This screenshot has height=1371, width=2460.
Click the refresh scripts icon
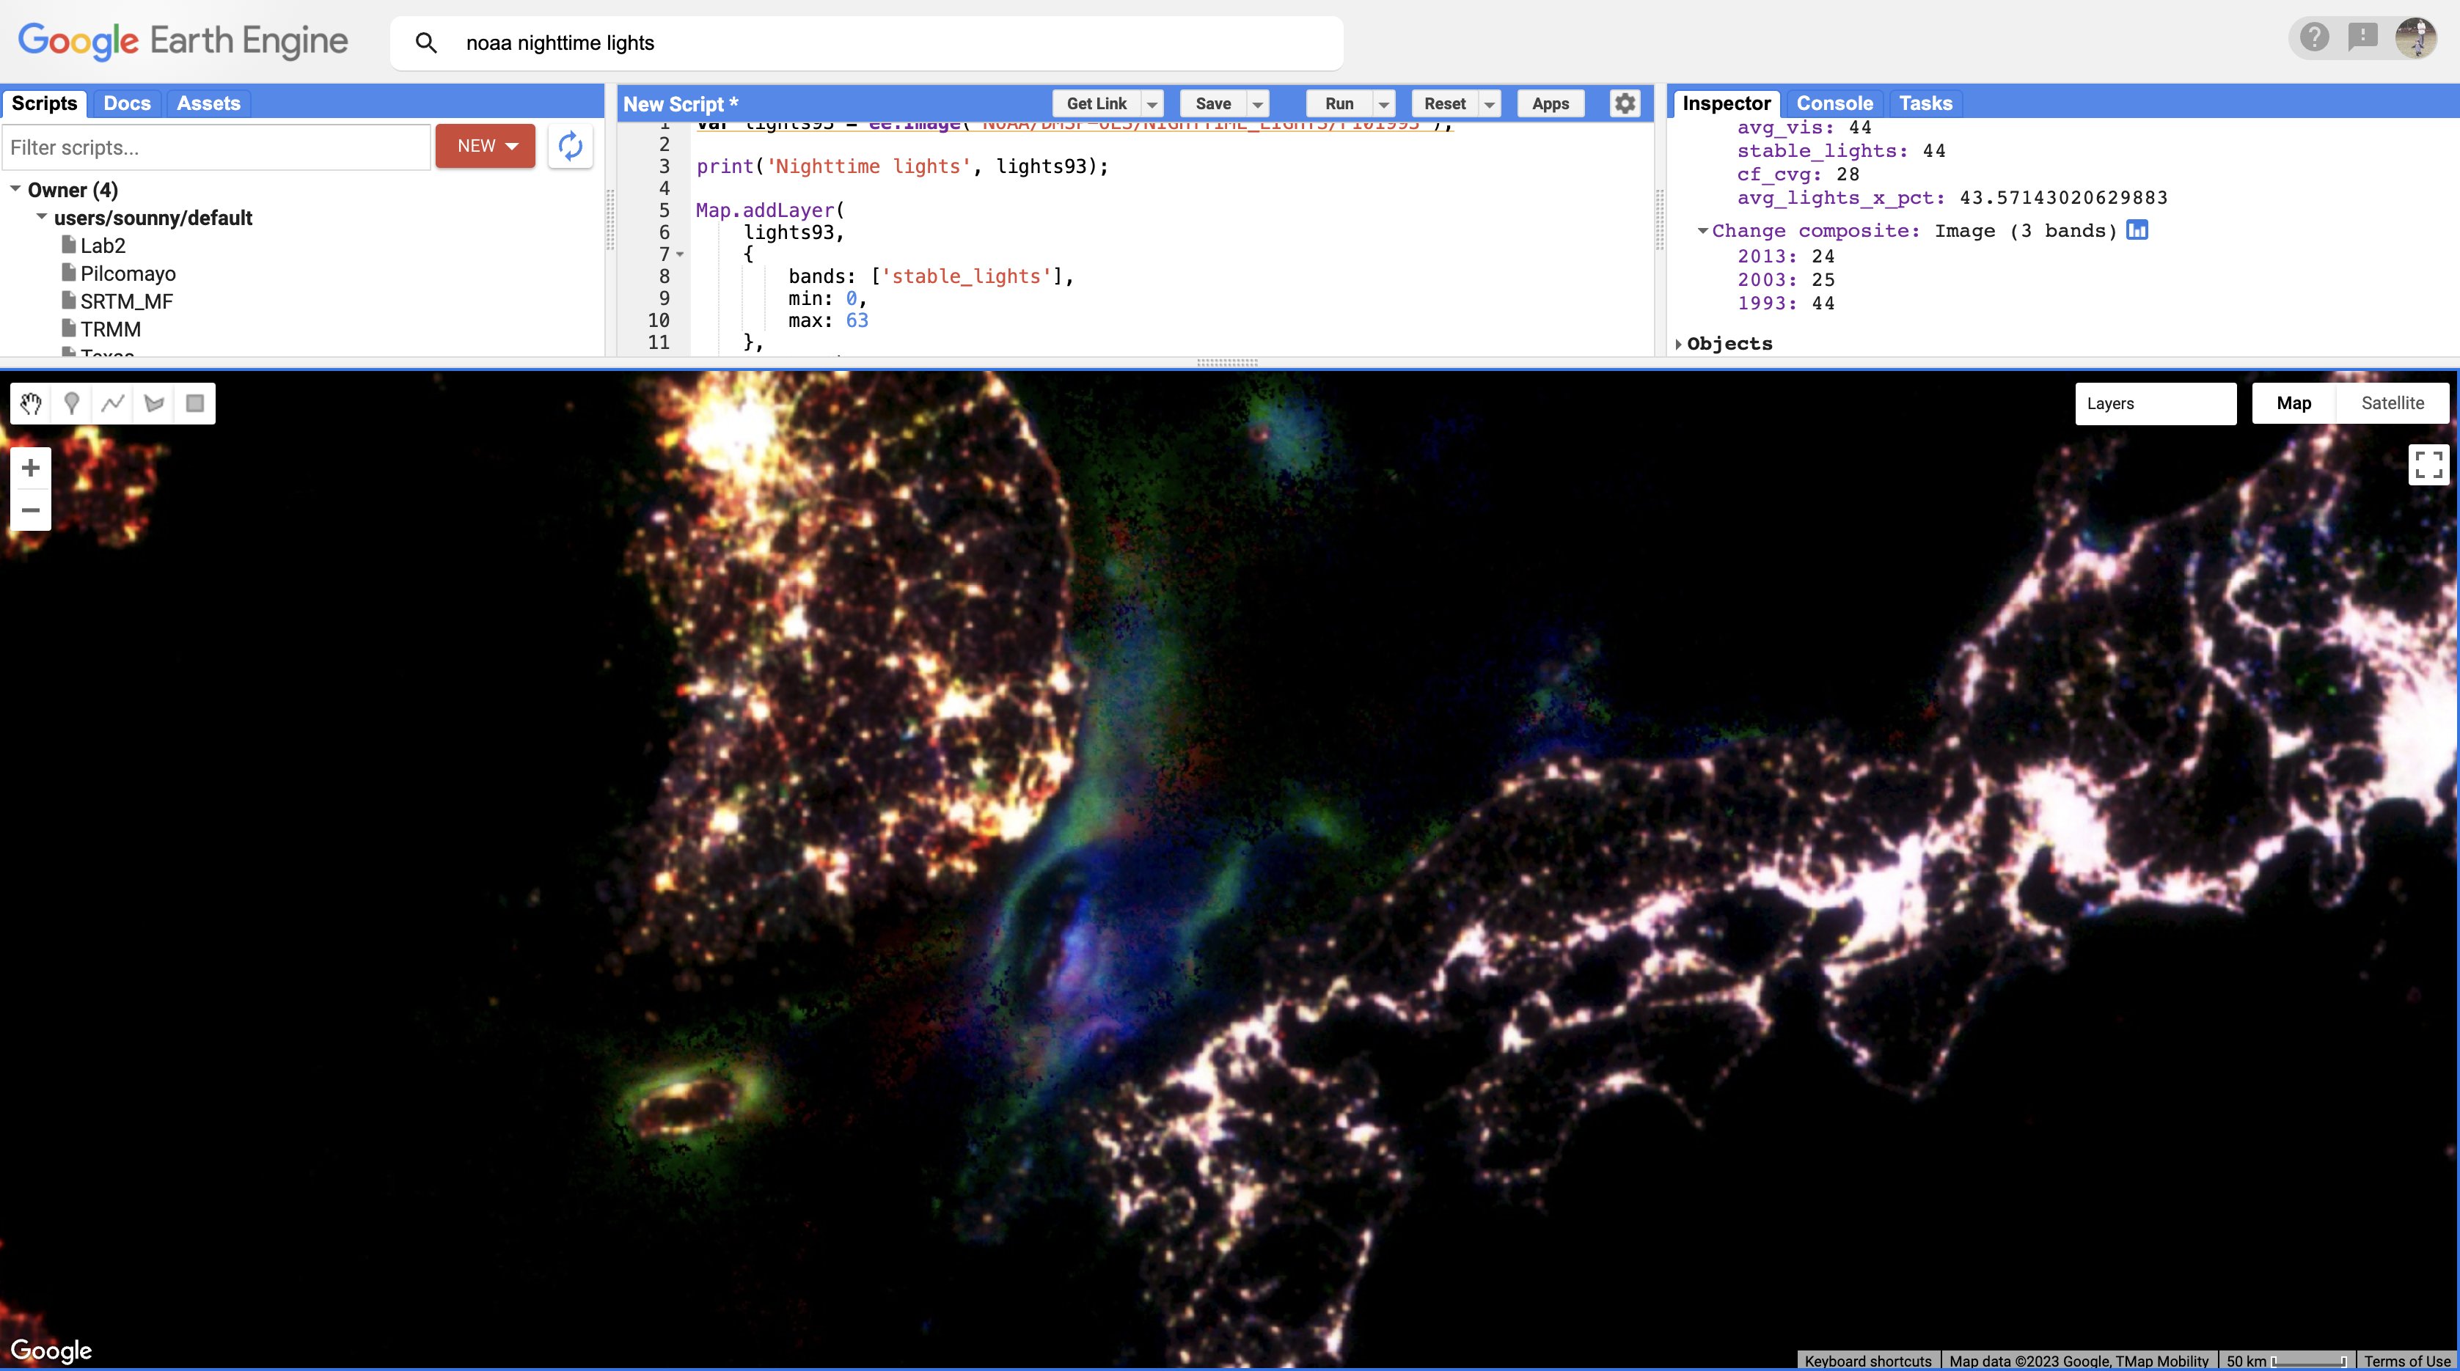[x=570, y=146]
